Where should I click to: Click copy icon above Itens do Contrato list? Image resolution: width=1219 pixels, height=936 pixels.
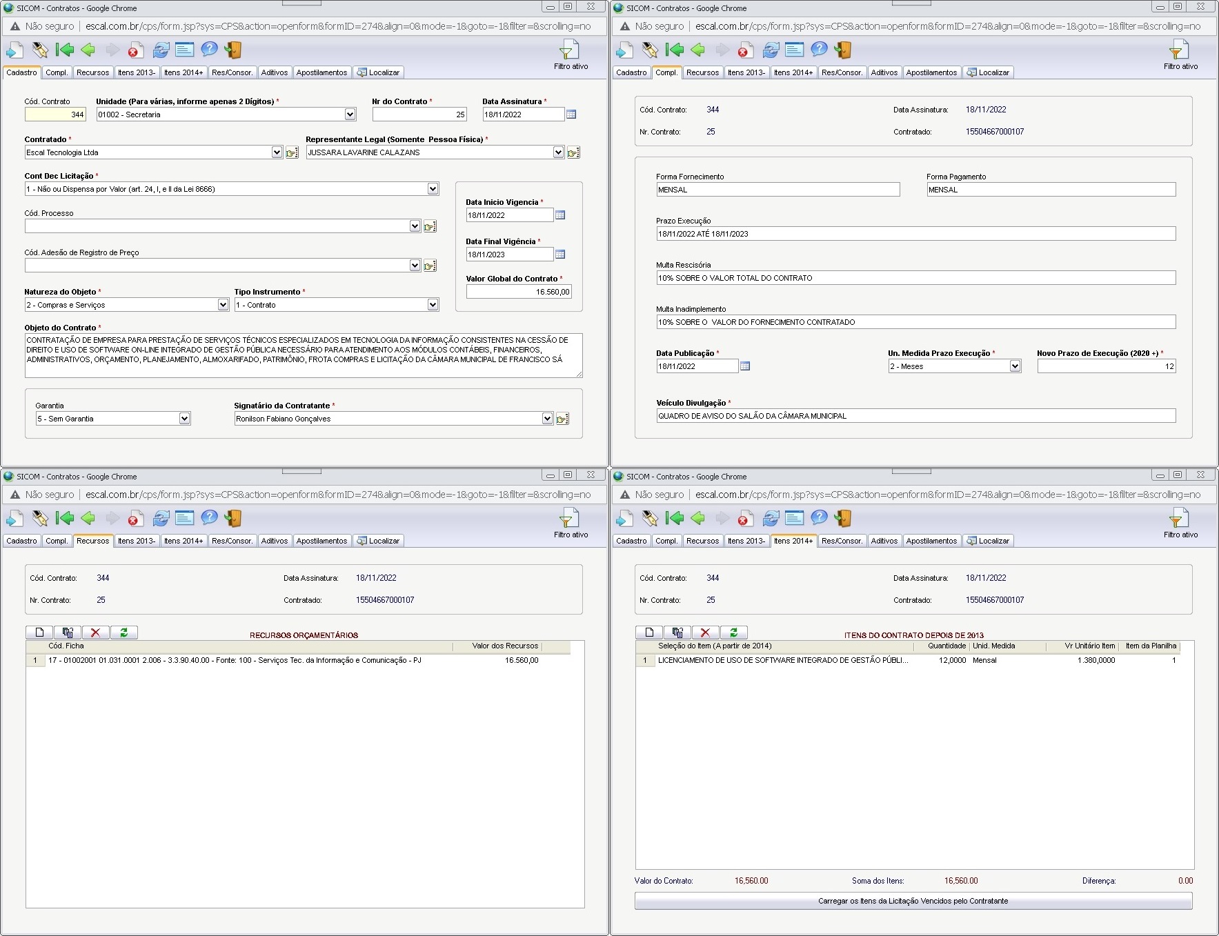(x=677, y=633)
